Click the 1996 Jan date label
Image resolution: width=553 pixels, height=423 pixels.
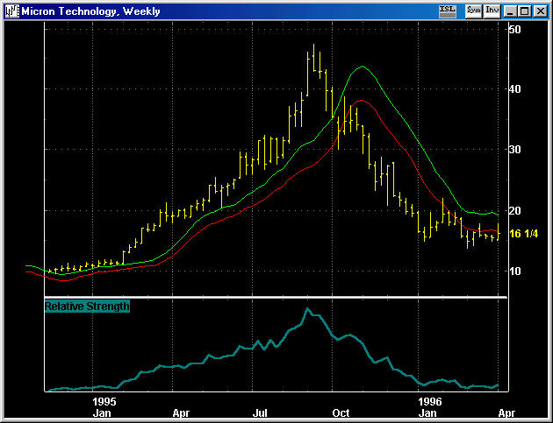pyautogui.click(x=429, y=407)
